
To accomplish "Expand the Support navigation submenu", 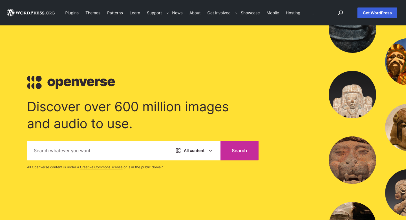I will pyautogui.click(x=167, y=13).
